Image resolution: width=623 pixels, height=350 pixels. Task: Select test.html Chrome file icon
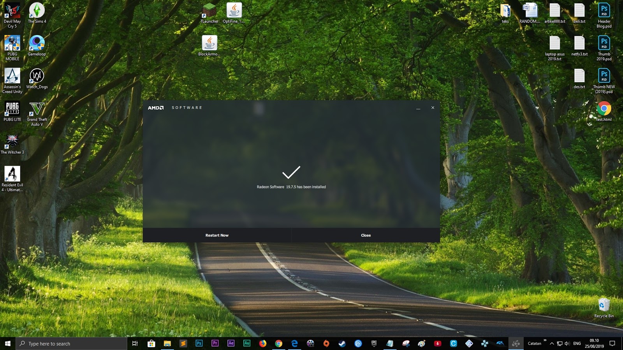click(x=604, y=111)
